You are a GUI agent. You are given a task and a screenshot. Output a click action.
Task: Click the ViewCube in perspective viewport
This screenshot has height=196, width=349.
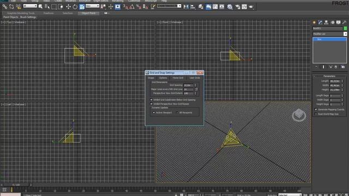[299, 115]
